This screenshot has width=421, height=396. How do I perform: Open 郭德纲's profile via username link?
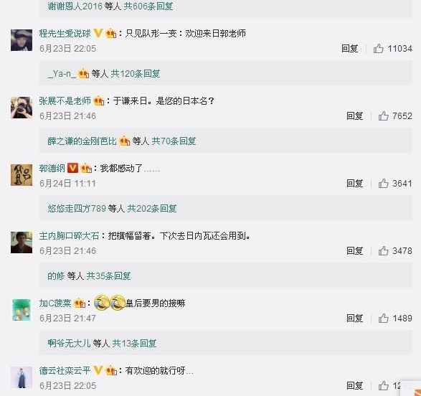(52, 169)
